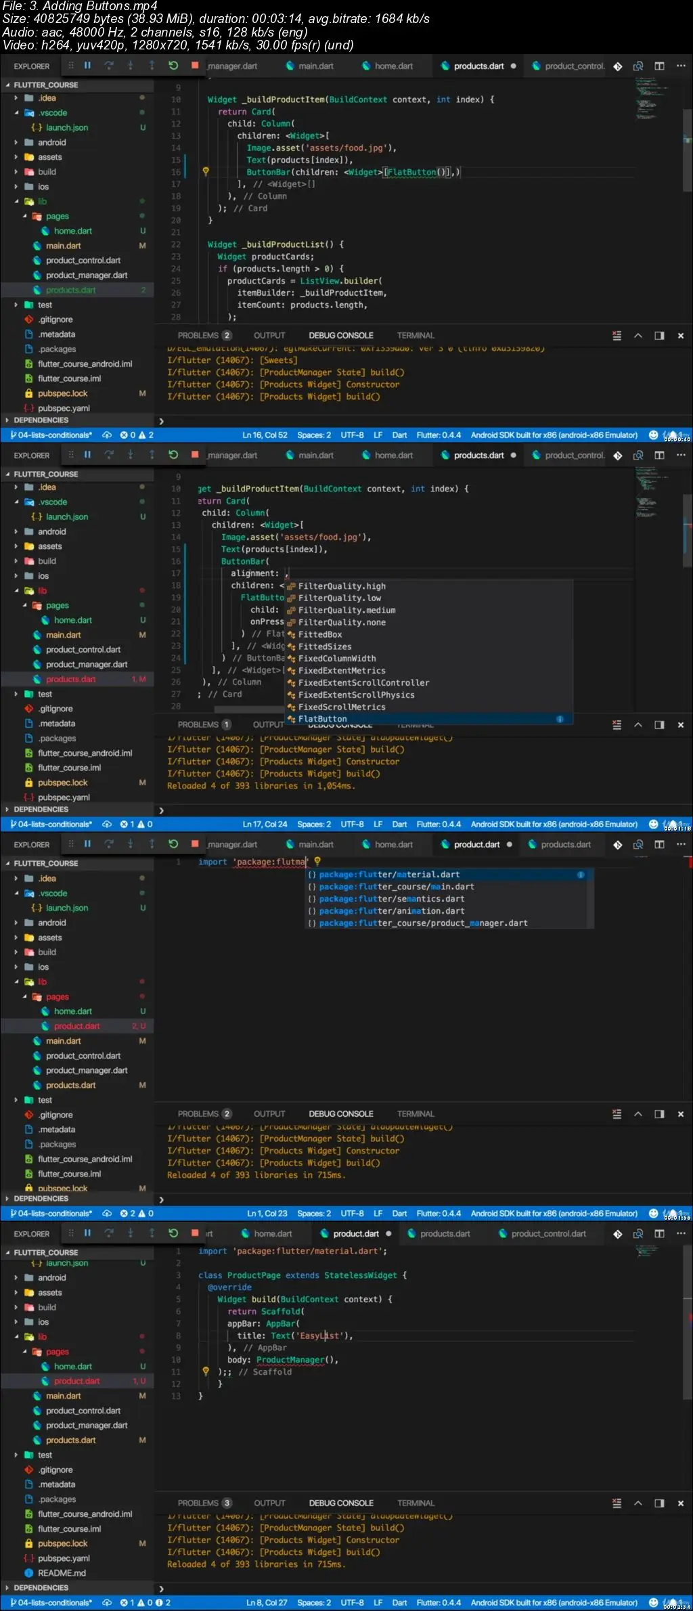Image resolution: width=693 pixels, height=1611 pixels.
Task: Pause debugging in the top frame's debug toolbar
Action: [x=87, y=66]
